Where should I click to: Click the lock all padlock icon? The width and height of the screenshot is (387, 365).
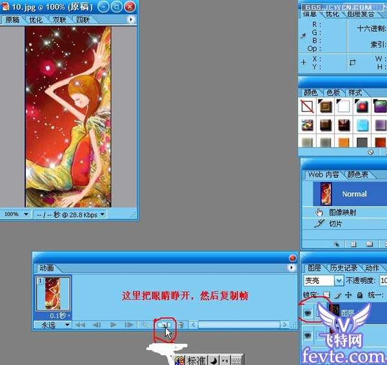[359, 295]
